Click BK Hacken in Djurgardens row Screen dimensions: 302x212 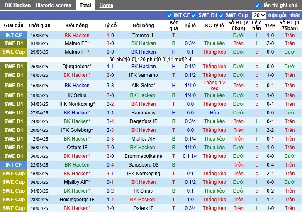(143, 67)
